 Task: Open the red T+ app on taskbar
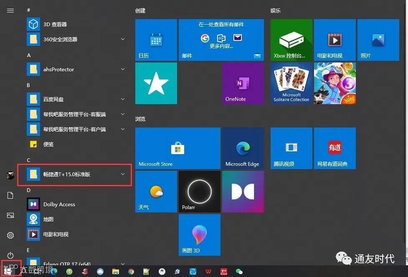pyautogui.click(x=224, y=272)
